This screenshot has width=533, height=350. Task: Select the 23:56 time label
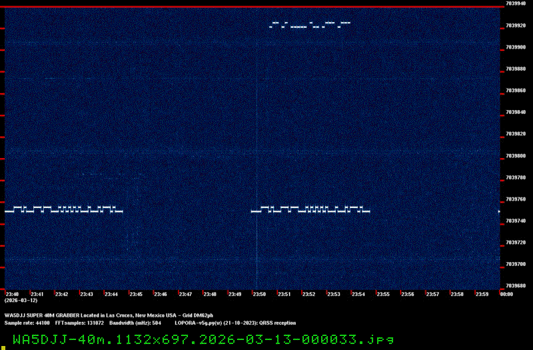tap(408, 294)
